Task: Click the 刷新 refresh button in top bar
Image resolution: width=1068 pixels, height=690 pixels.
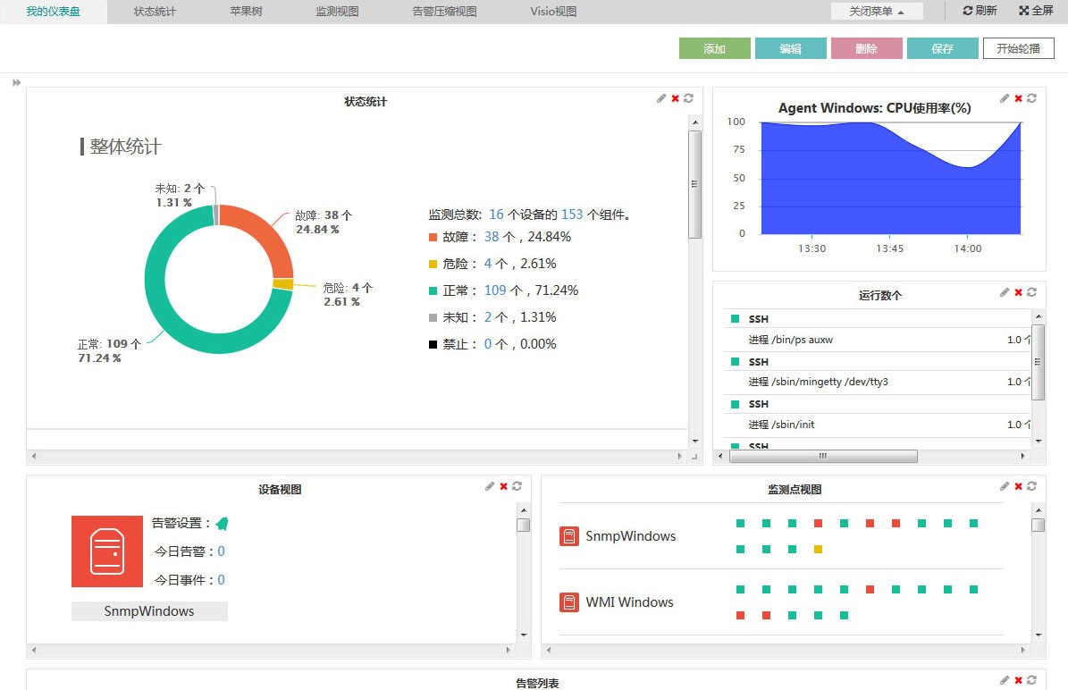Action: (x=980, y=11)
